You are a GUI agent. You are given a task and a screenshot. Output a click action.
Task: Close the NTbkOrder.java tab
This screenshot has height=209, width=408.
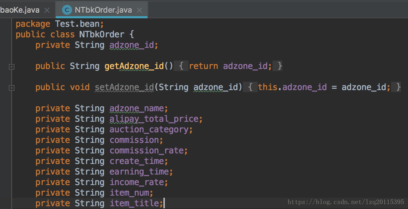pyautogui.click(x=139, y=10)
